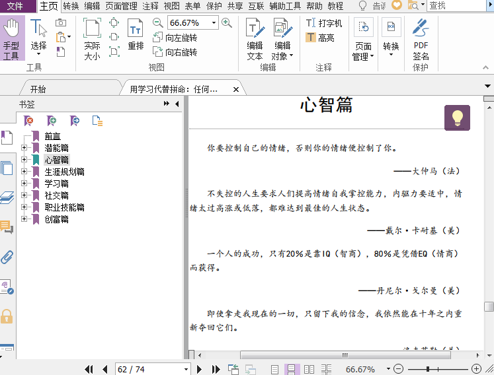The width and height of the screenshot is (494, 375).
Task: Click the bookmark panel expand-all document icon
Action: (x=97, y=121)
